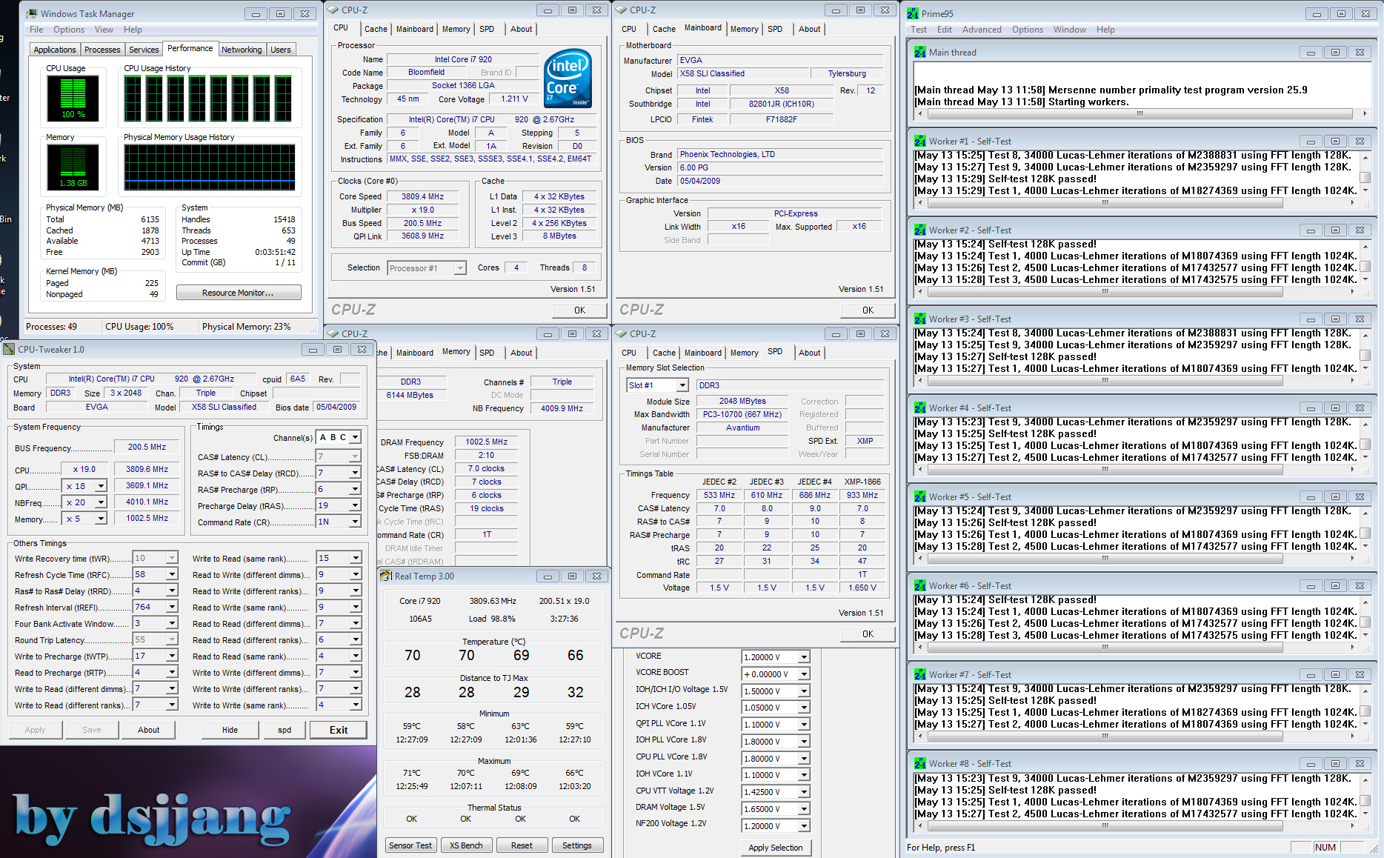The width and height of the screenshot is (1384, 858).
Task: Click the Main thread horizontal scrollbar
Action: [x=1140, y=114]
